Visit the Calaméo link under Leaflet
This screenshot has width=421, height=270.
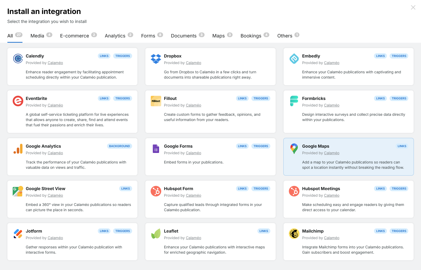pyautogui.click(x=193, y=238)
